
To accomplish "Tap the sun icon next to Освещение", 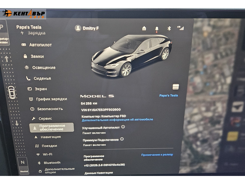I will click(27, 67).
